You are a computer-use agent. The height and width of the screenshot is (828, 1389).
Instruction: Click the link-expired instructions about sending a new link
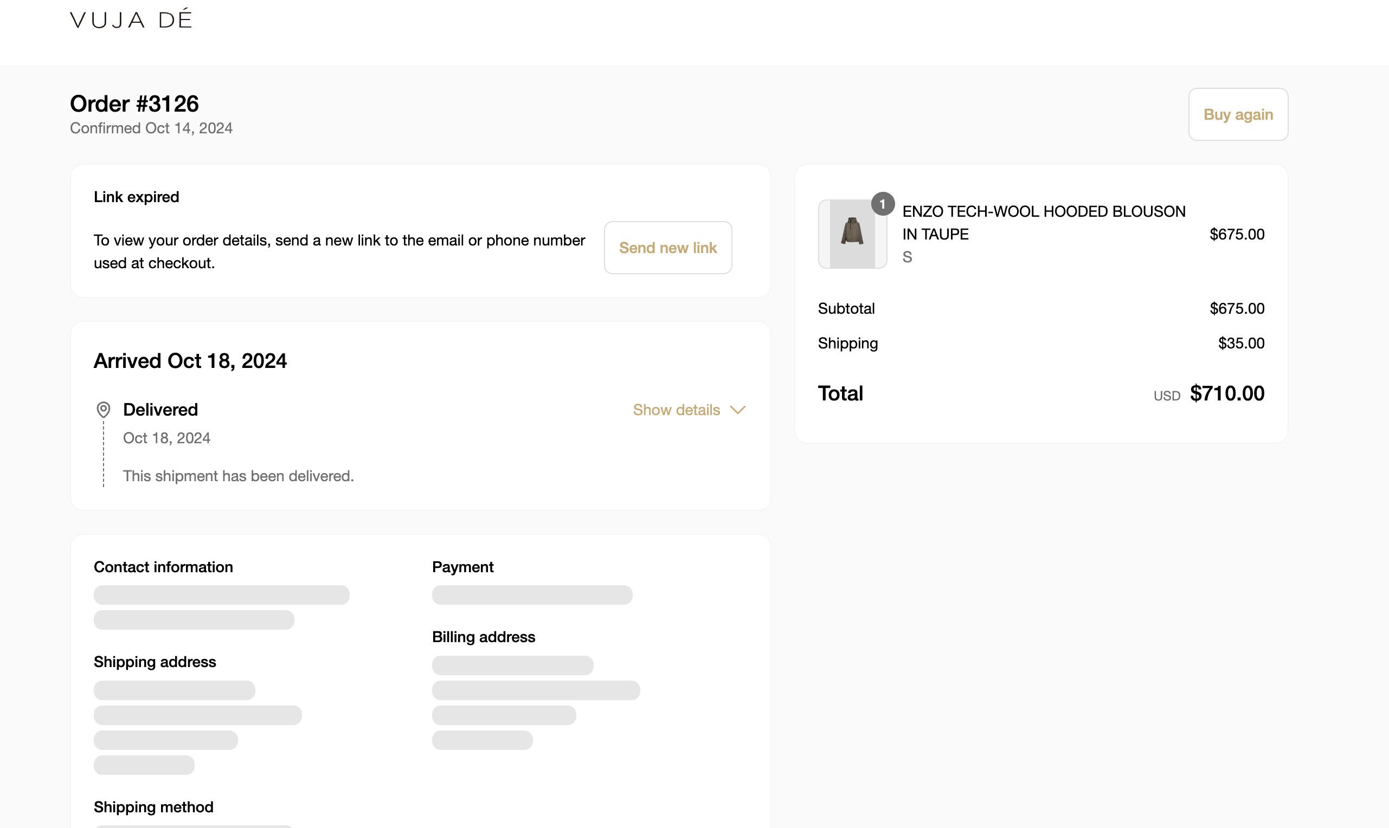339,251
